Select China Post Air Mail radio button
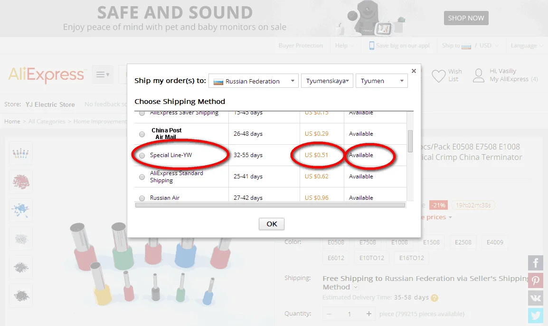 coord(142,134)
